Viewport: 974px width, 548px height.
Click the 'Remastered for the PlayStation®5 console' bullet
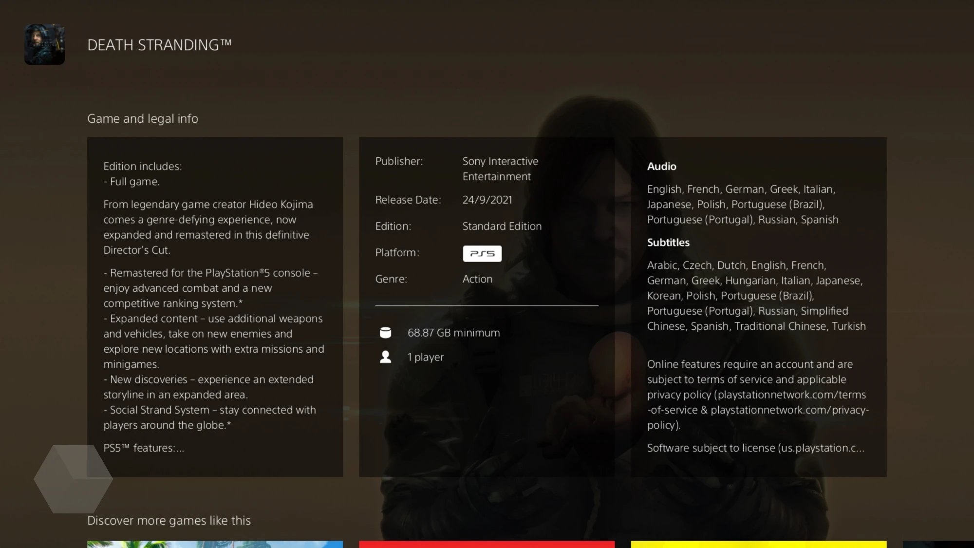click(x=210, y=288)
